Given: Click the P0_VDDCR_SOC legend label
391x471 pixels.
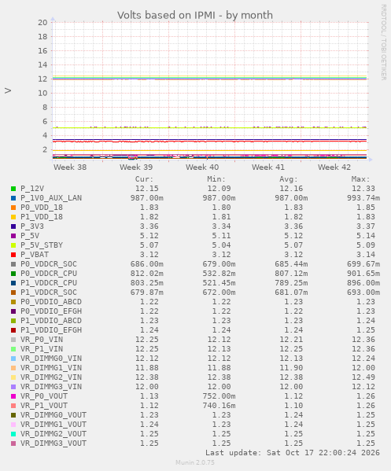Looking at the screenshot, I should point(49,264).
